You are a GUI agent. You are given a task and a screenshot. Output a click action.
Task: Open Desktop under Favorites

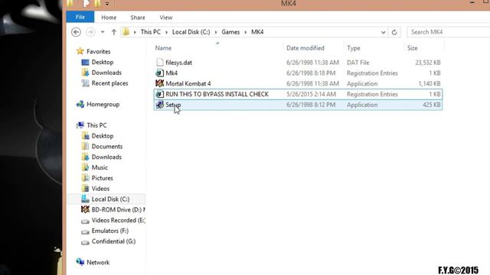pos(102,62)
